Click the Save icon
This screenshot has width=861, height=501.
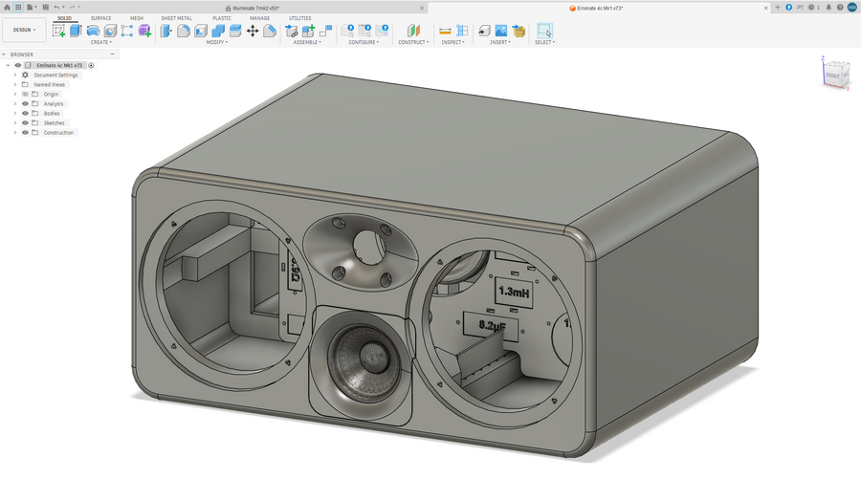(46, 7)
